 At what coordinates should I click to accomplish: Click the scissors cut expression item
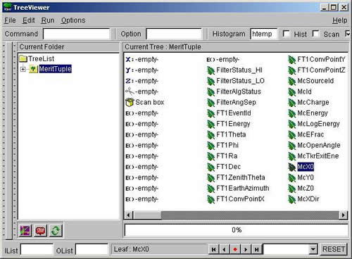[142, 91]
